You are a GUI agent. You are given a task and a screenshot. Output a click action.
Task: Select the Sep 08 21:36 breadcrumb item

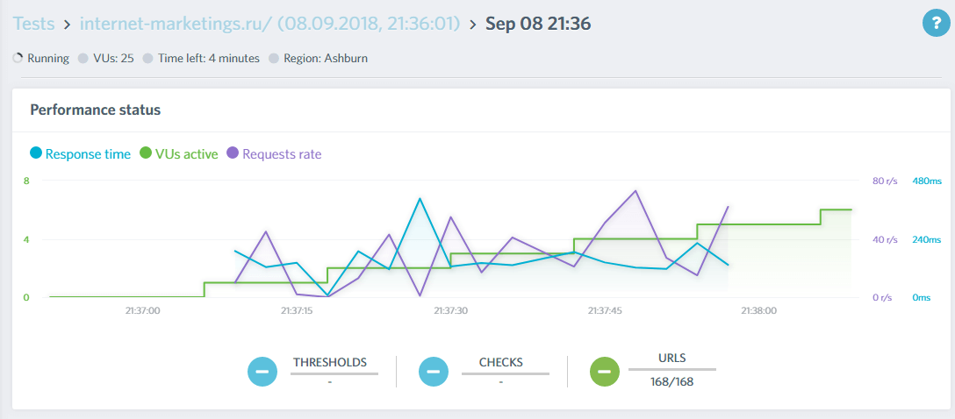click(537, 24)
